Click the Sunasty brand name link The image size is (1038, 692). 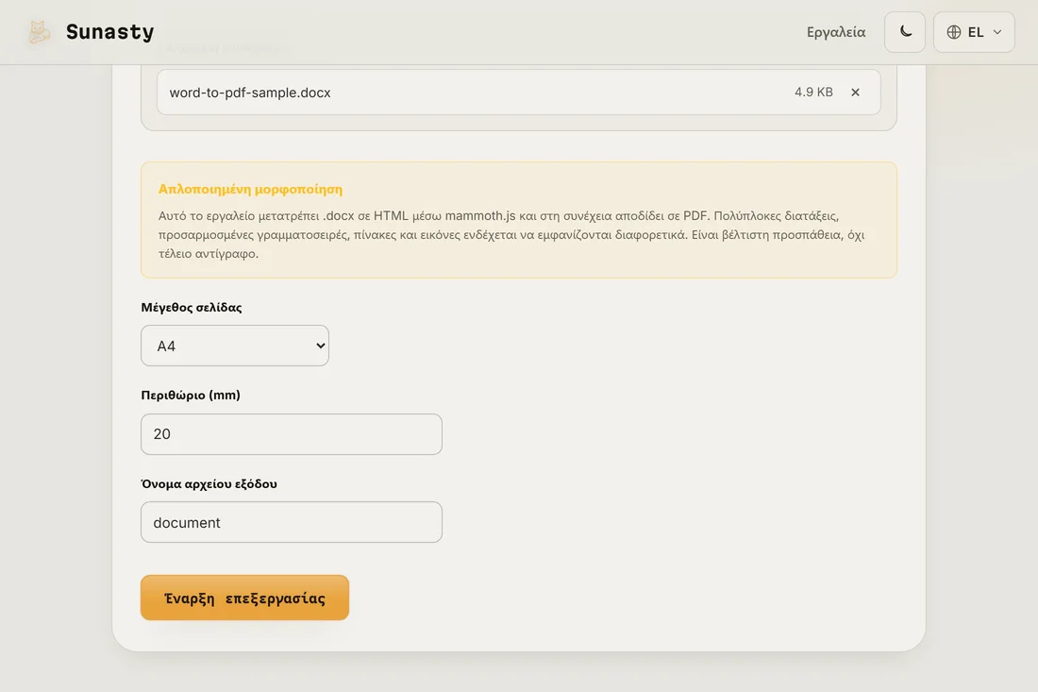coord(109,32)
